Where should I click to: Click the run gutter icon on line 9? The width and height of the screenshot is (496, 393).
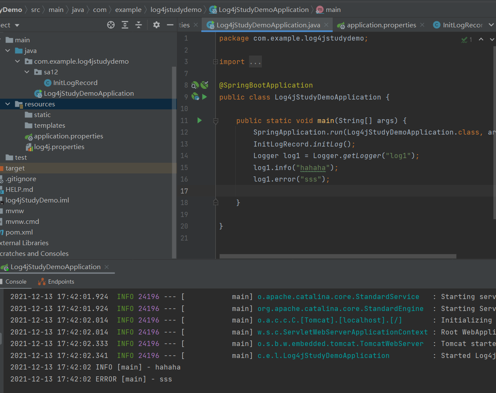205,97
